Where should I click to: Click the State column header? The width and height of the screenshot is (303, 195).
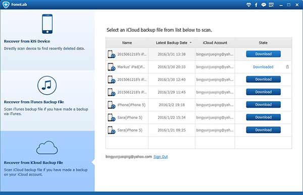263,43
